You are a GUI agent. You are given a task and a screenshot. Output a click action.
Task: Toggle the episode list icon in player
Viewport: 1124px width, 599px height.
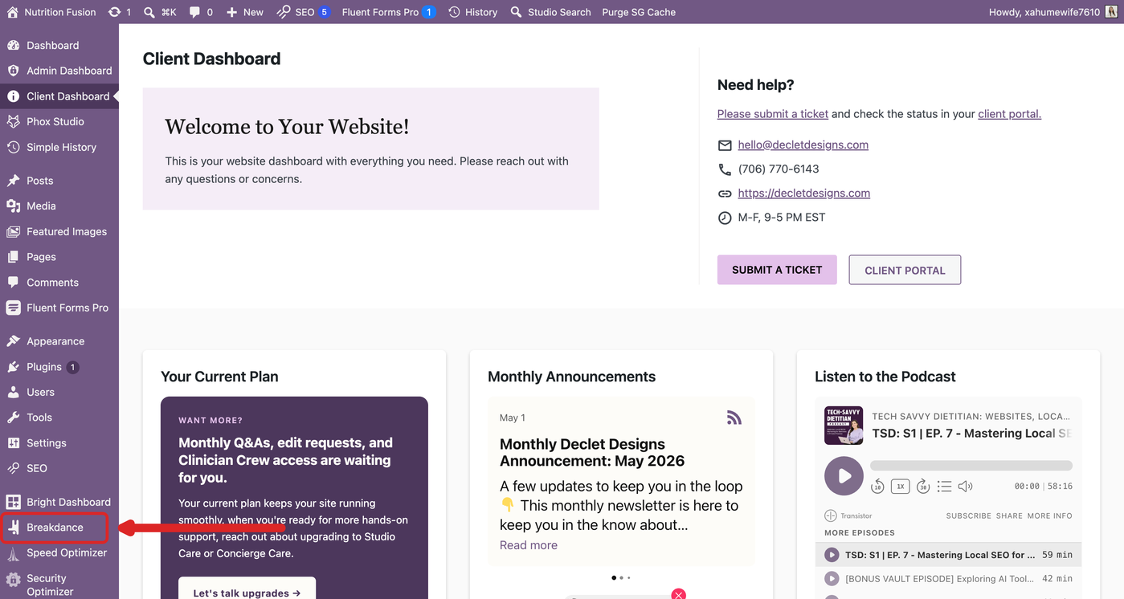pos(945,486)
